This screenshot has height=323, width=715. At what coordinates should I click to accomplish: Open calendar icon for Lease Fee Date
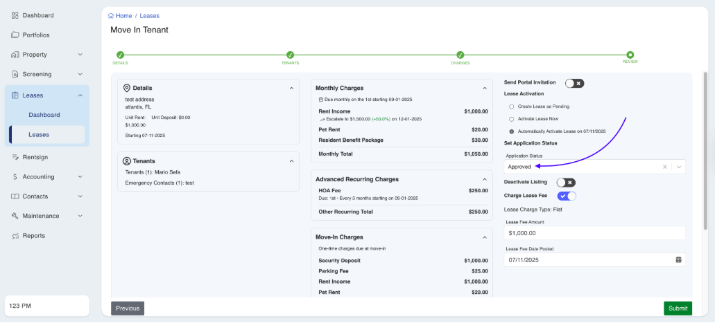pyautogui.click(x=678, y=260)
